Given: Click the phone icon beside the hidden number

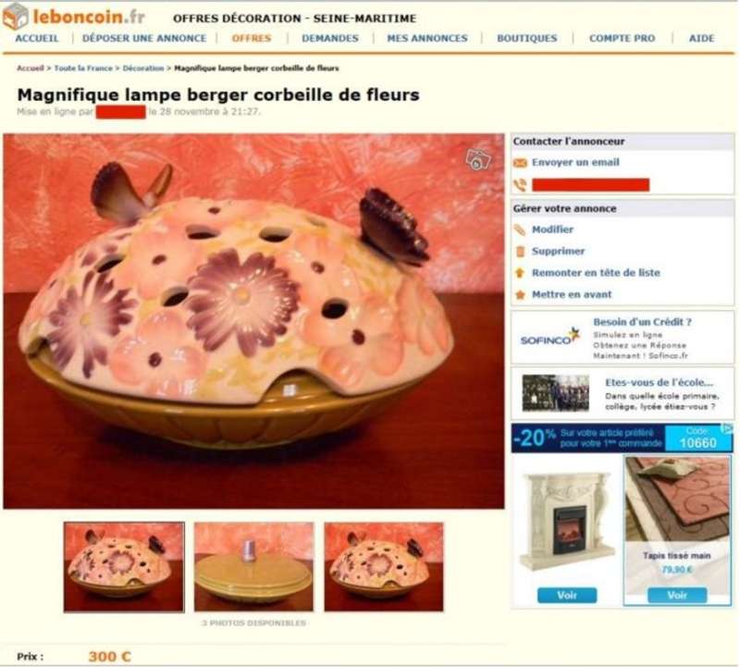Looking at the screenshot, I should coord(520,185).
